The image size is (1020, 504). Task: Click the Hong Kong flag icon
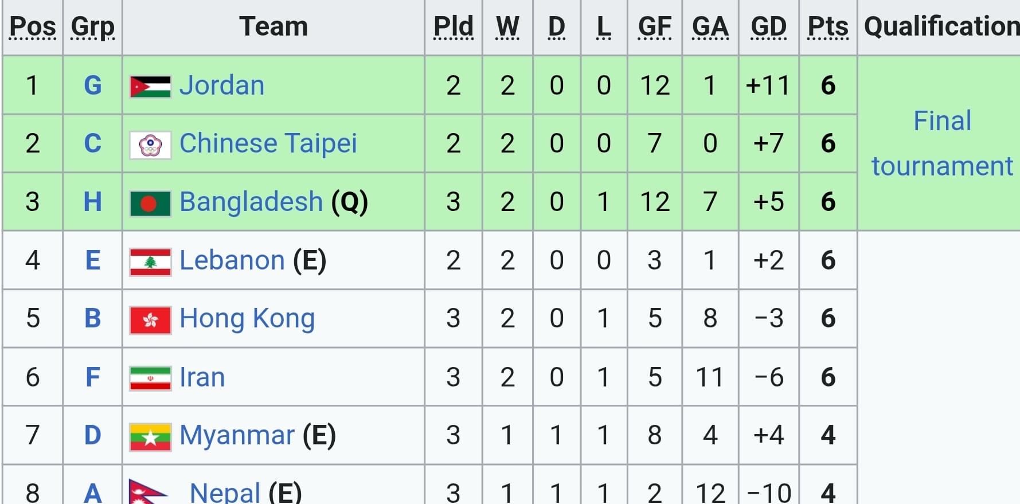(150, 321)
